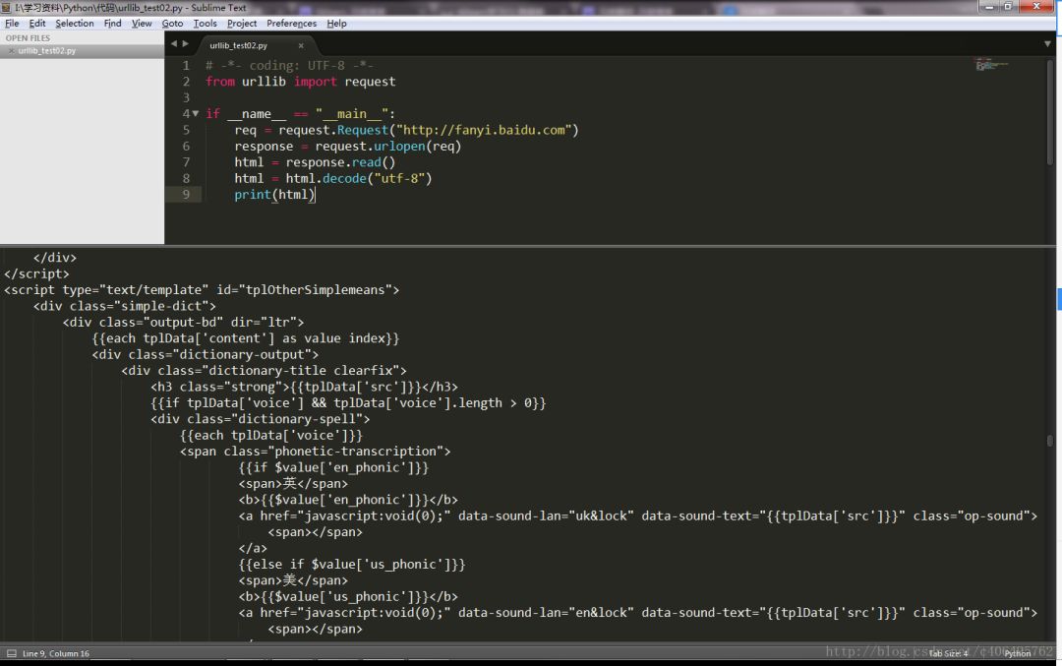Click output line '{{else if $value['us_phonic']}}'

tap(351, 565)
